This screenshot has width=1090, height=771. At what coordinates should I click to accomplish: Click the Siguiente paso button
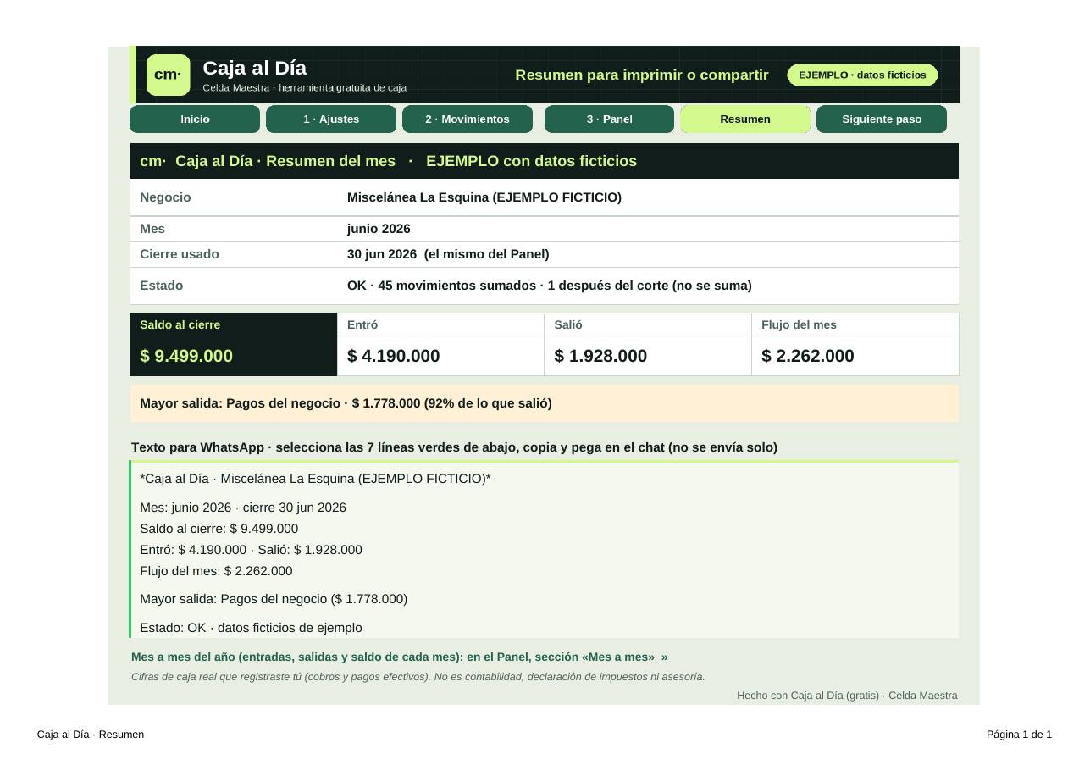(x=882, y=119)
